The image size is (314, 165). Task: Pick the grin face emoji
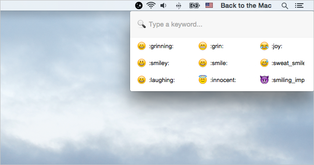click(203, 46)
